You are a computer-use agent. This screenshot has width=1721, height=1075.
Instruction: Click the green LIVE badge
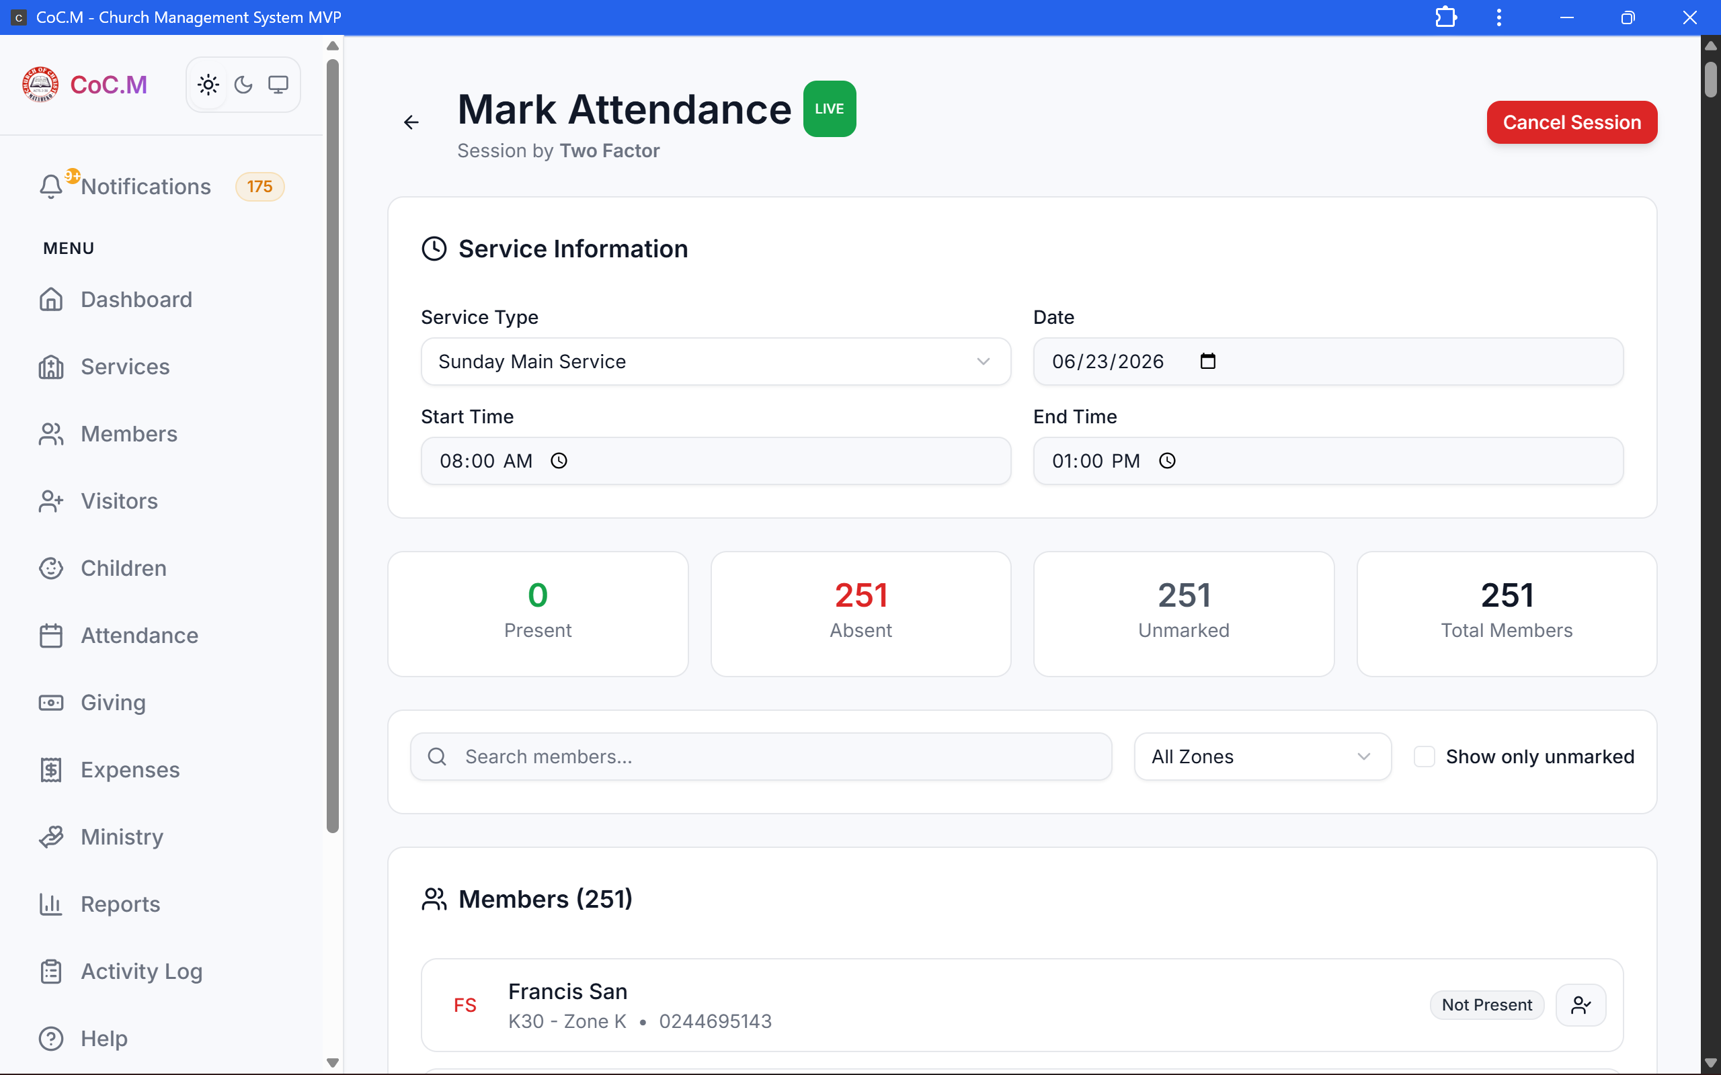829,109
